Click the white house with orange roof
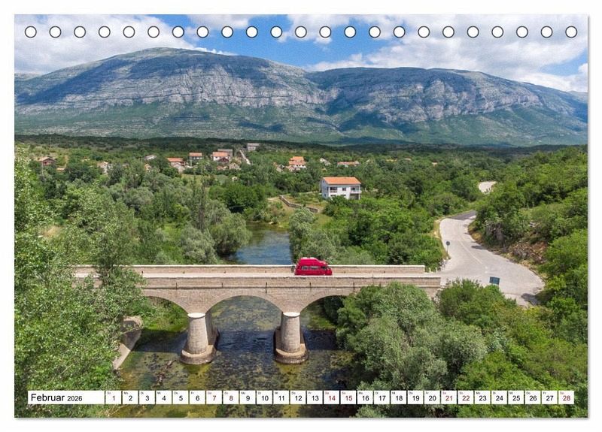Image resolution: width=602 pixels, height=432 pixels. coord(342,187)
